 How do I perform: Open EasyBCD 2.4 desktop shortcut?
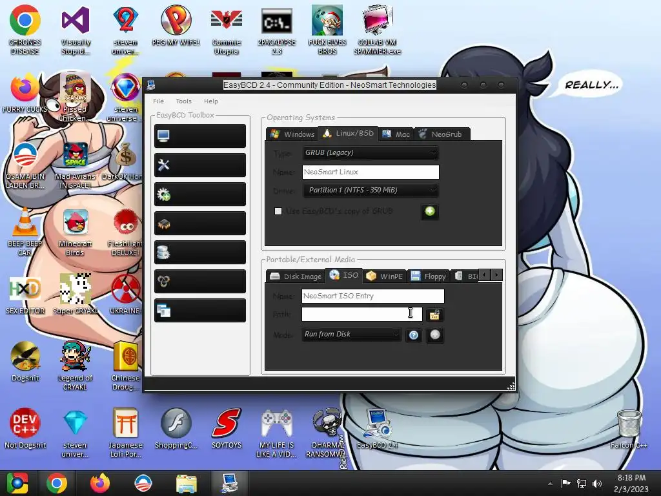point(377,428)
